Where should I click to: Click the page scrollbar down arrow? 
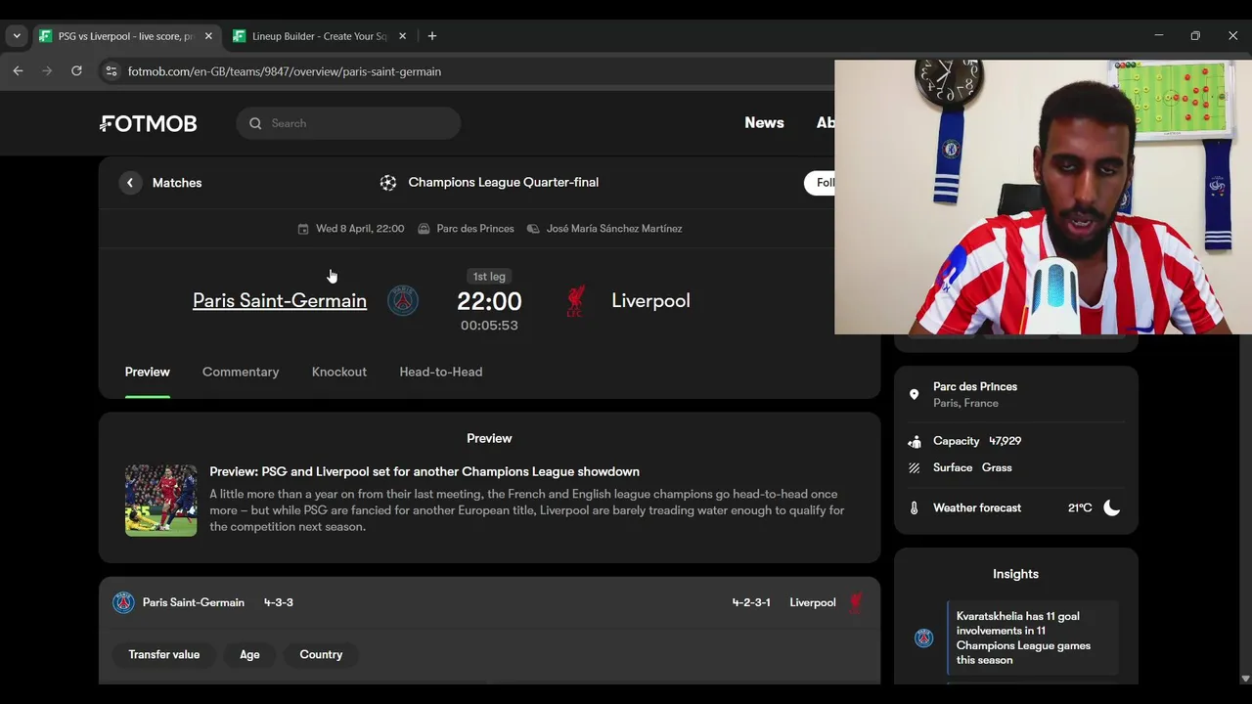coord(1244,679)
